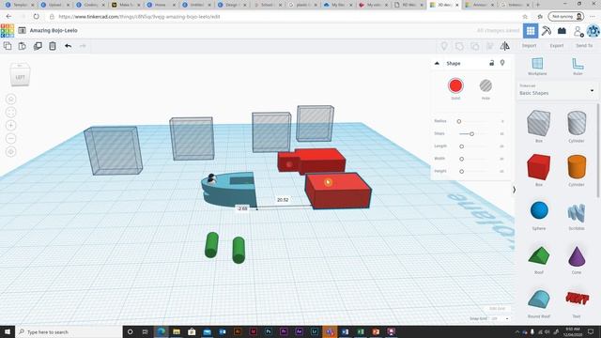Adjust the Width slider handle
The width and height of the screenshot is (601, 338).
461,159
